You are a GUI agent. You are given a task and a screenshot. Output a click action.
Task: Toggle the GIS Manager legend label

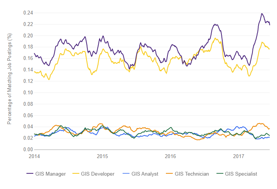[50, 174]
